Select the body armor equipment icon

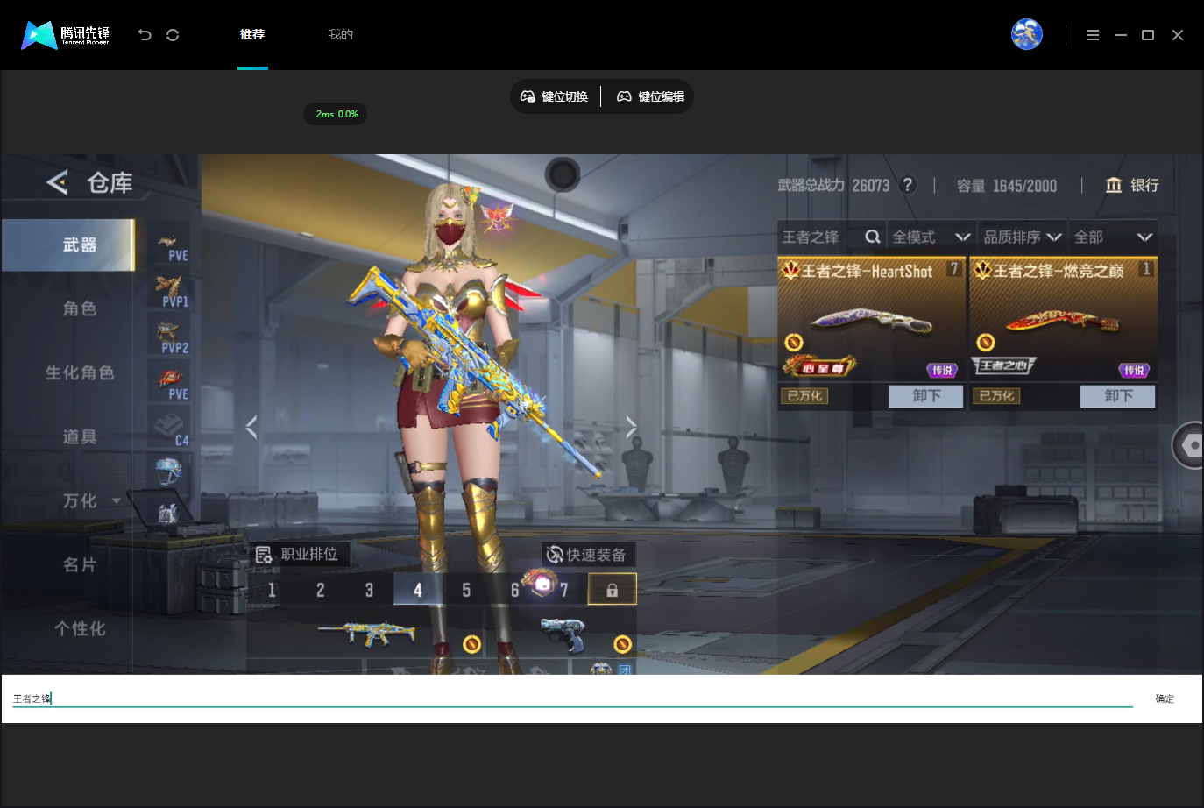click(169, 513)
